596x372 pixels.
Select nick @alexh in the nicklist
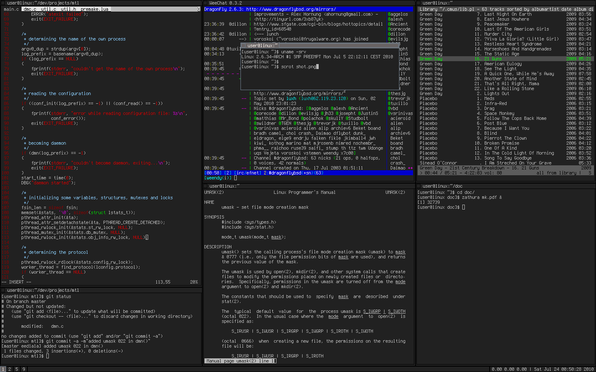[395, 19]
